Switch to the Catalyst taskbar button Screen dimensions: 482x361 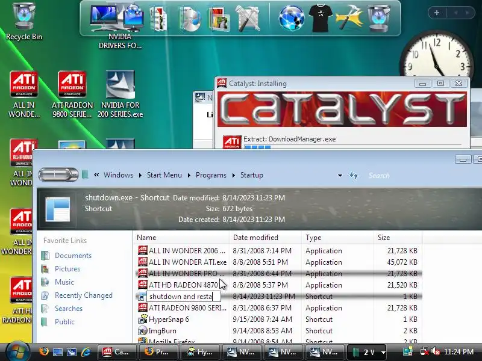116,352
